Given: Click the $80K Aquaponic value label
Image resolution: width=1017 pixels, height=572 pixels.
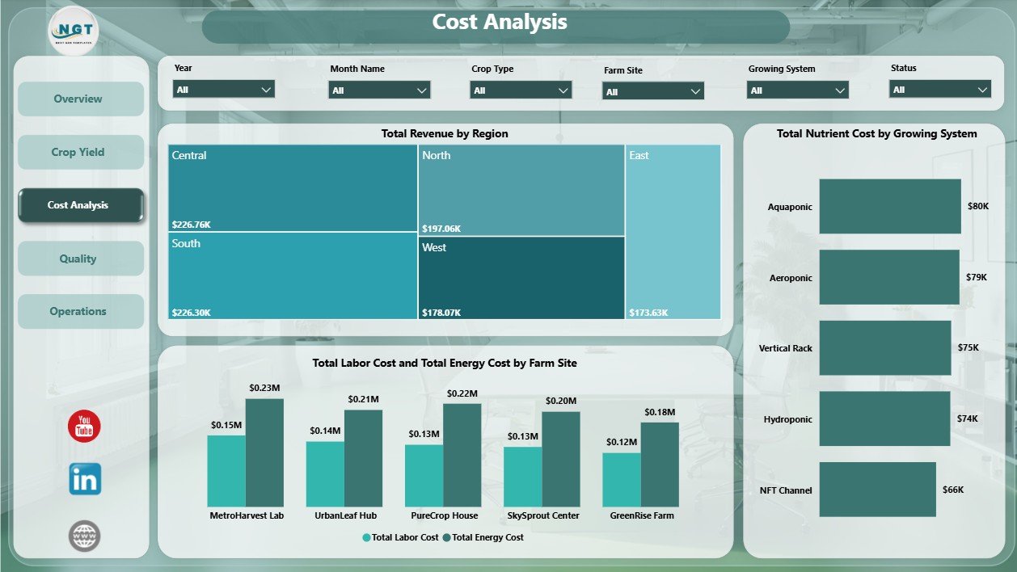Looking at the screenshot, I should tap(978, 207).
